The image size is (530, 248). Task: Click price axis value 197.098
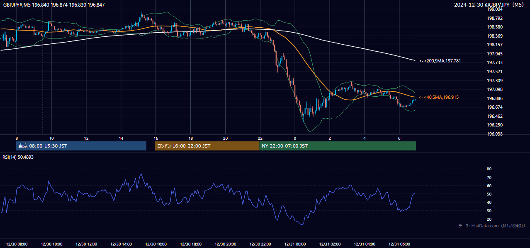pyautogui.click(x=494, y=89)
